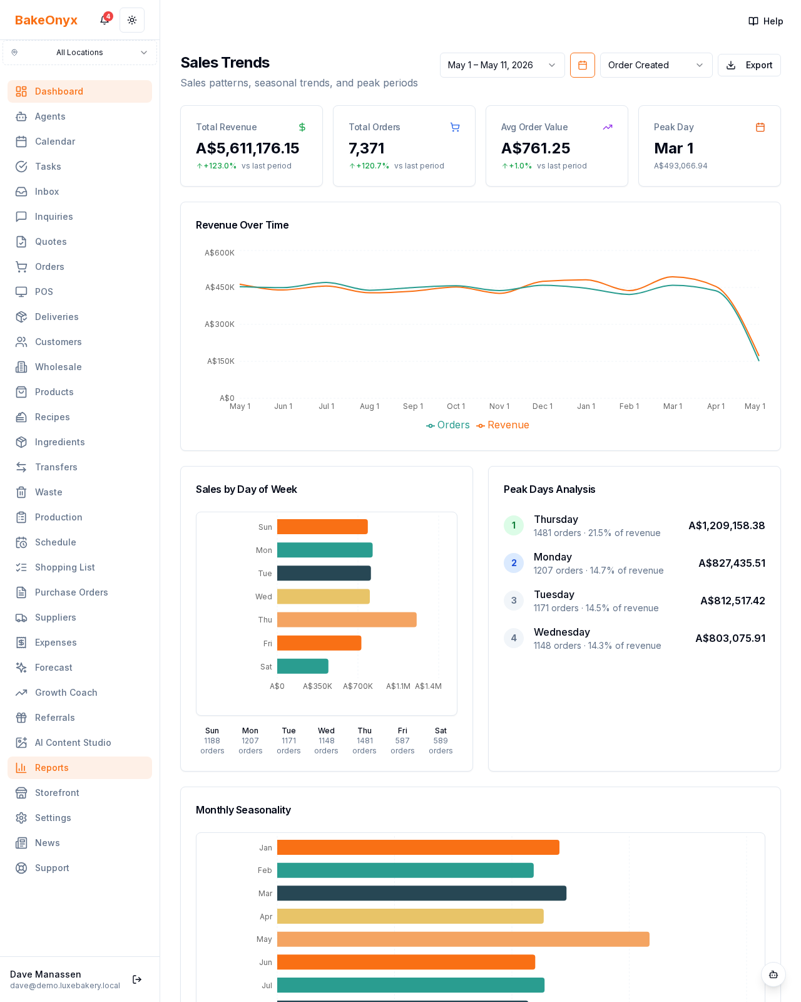801x1002 pixels.
Task: Open the Expenses section
Action: [x=79, y=643]
